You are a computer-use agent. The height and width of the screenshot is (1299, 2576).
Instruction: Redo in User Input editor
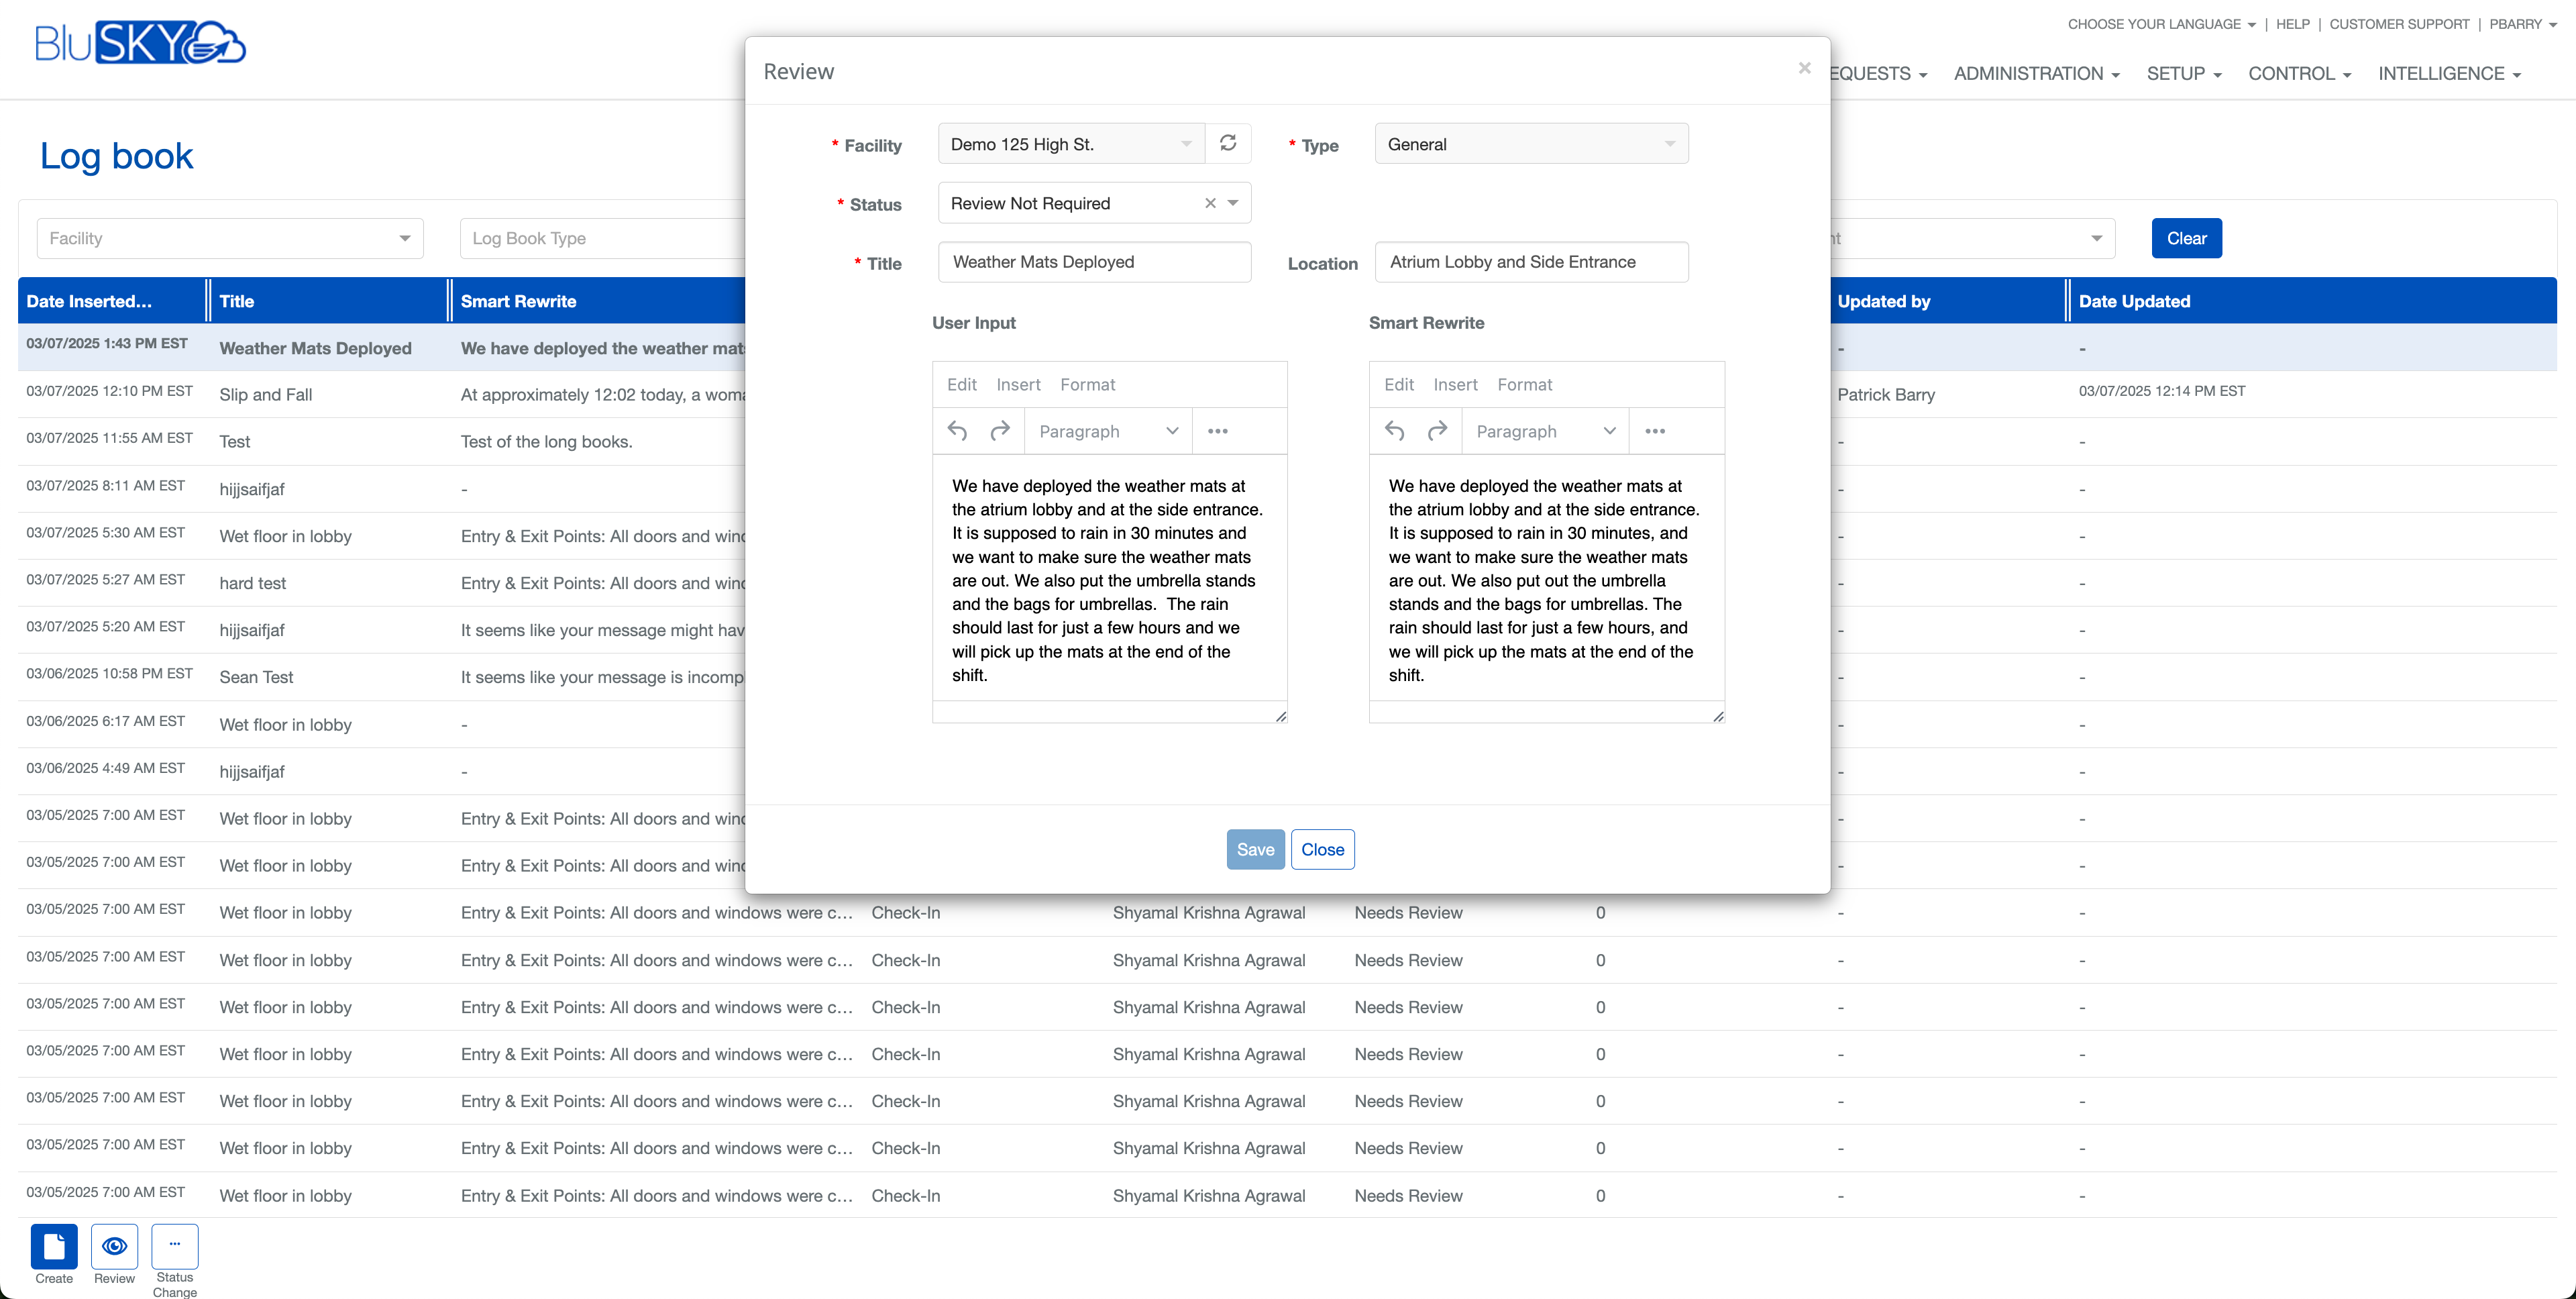999,431
